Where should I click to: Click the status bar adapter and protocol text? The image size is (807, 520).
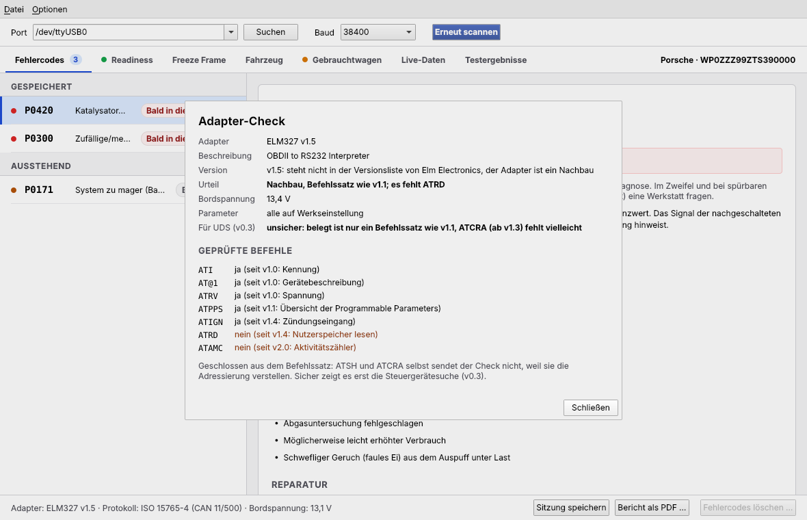coord(171,508)
